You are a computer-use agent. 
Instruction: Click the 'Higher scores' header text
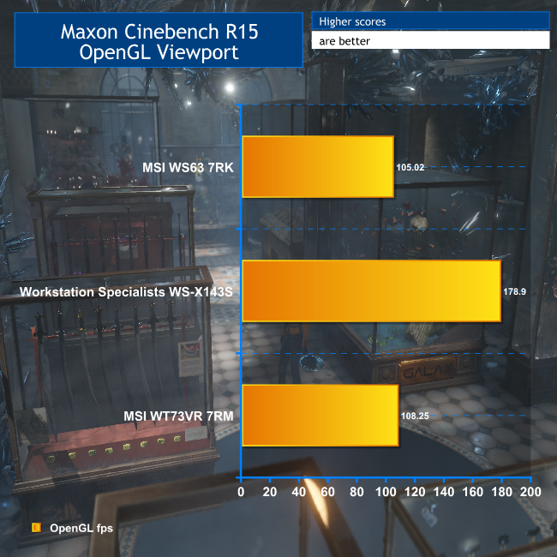point(352,21)
